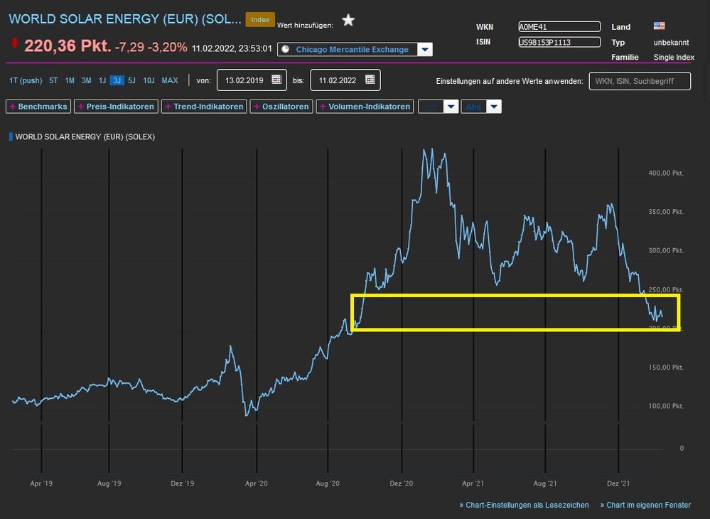Click the red down-arrow price indicator
Screen dimensions: 710x519
pos(15,45)
